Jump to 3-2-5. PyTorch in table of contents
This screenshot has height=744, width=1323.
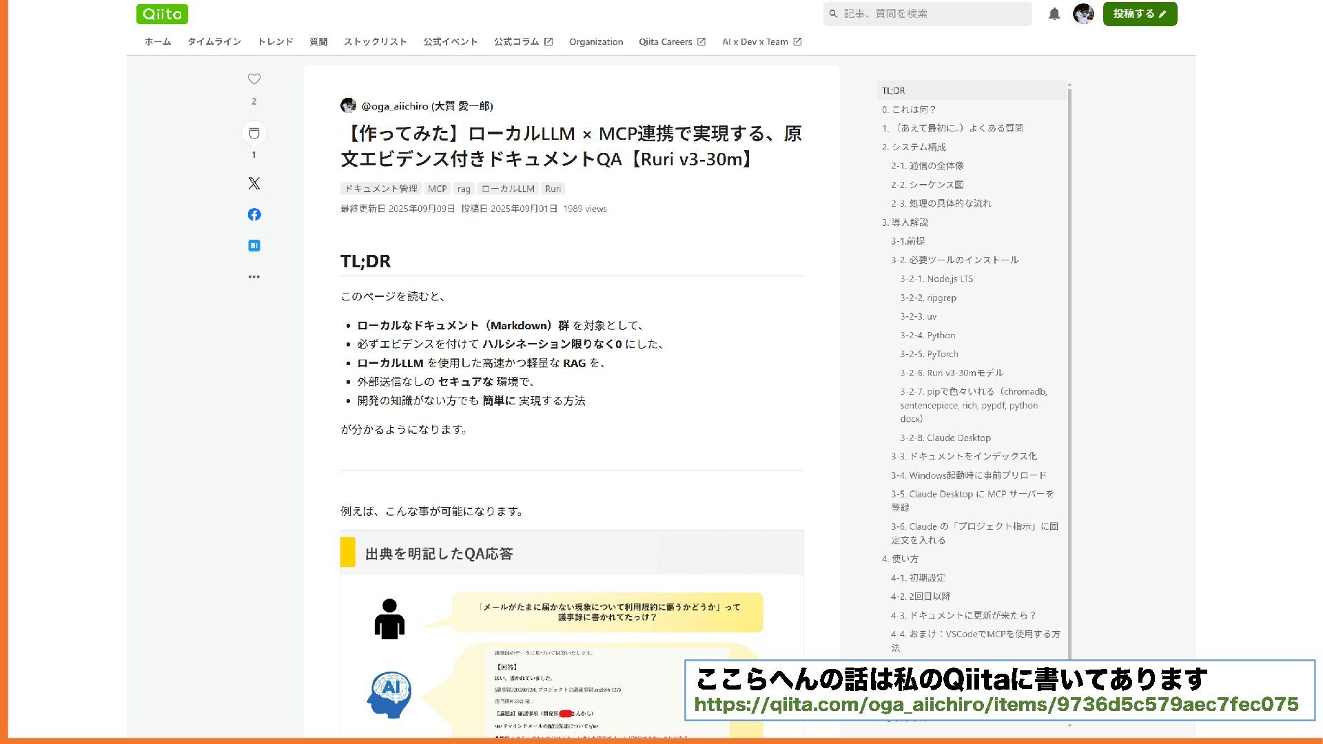(929, 354)
